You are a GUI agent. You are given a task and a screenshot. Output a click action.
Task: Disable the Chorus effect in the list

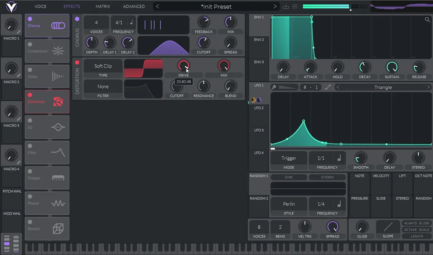point(30,19)
